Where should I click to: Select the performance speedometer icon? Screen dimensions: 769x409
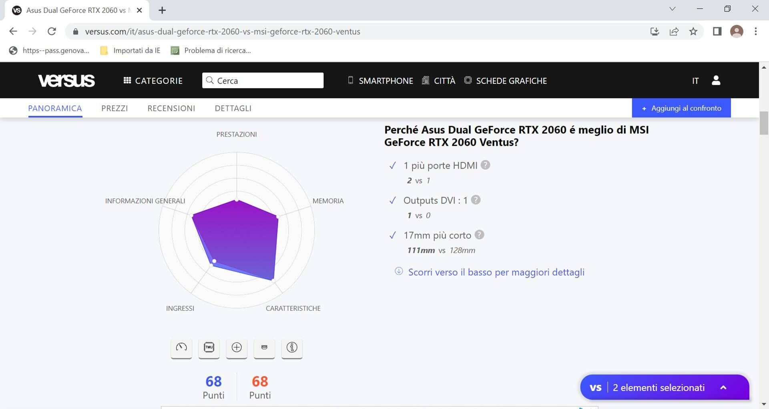(x=181, y=348)
